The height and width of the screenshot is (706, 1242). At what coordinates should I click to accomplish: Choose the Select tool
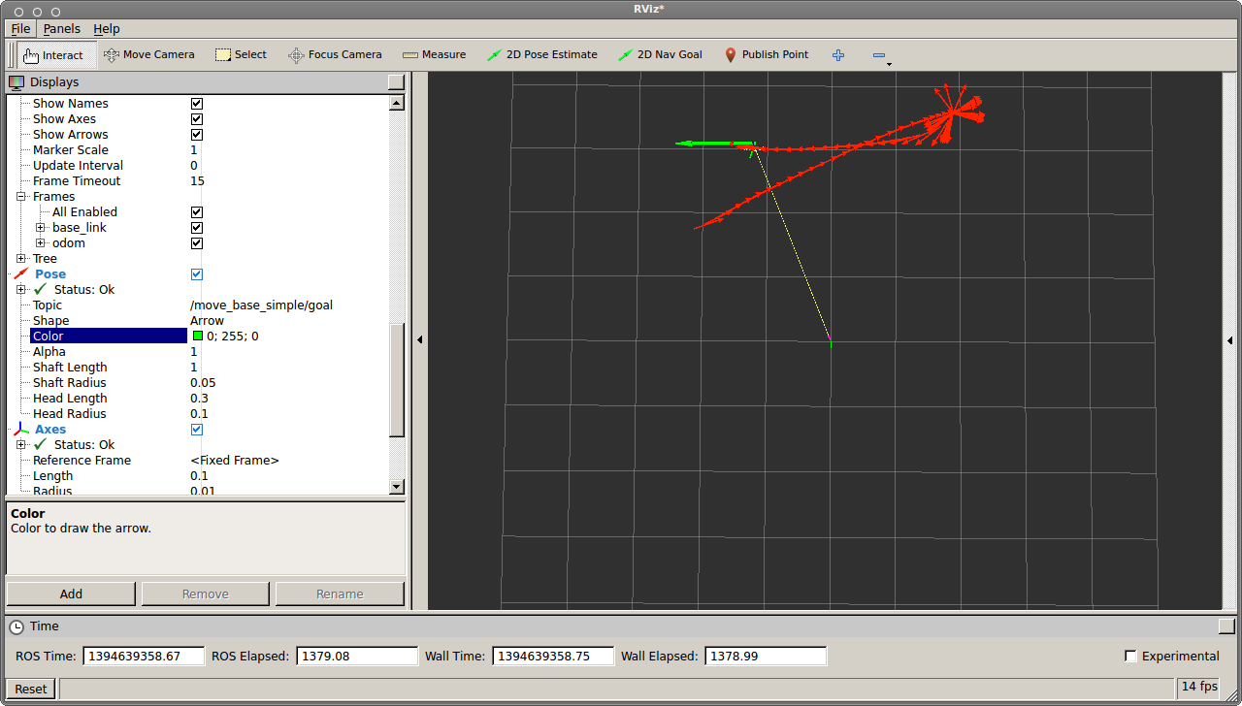click(x=241, y=55)
